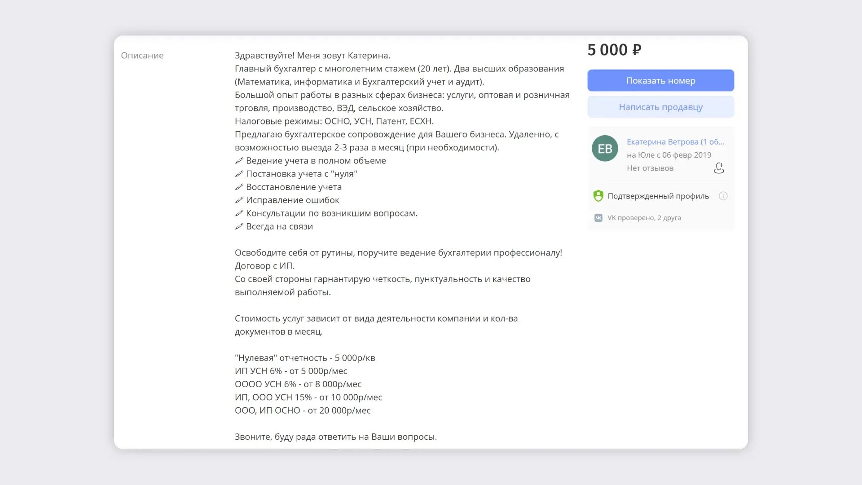The image size is (862, 485).
Task: Click pencil icon beside Исправление ошибок
Action: pyautogui.click(x=239, y=200)
